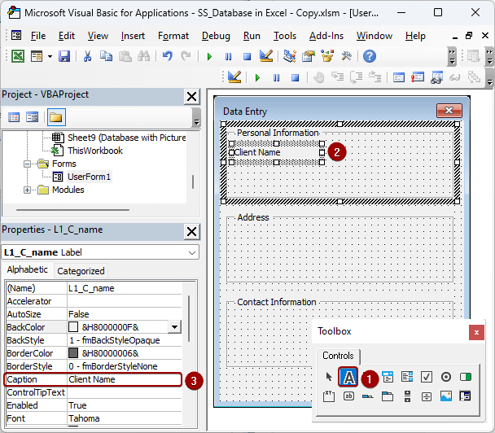Viewport: 495px width, 433px height.
Task: Open the File menu
Action: [38, 36]
